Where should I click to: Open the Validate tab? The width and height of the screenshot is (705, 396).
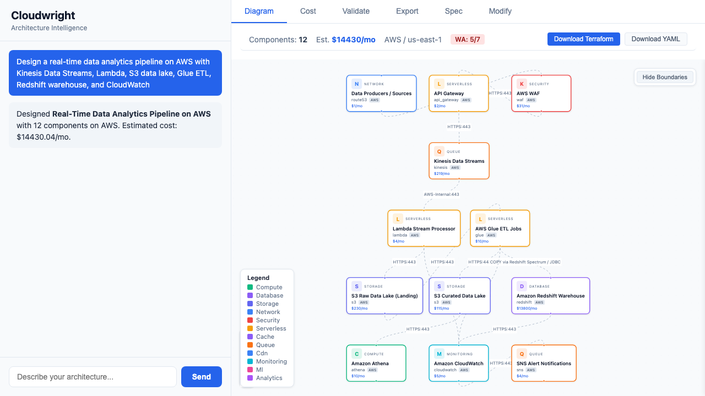click(356, 11)
